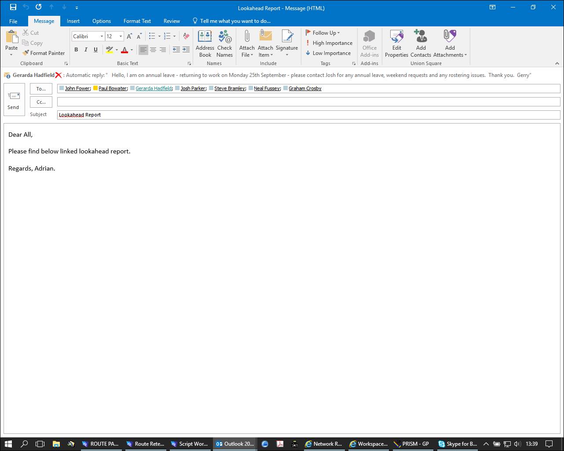Toggle bold formatting
This screenshot has width=564, height=451.
coord(76,50)
